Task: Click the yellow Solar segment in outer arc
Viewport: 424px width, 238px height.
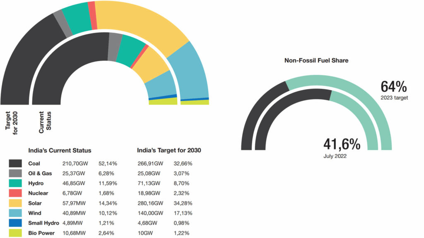Action: (141, 25)
